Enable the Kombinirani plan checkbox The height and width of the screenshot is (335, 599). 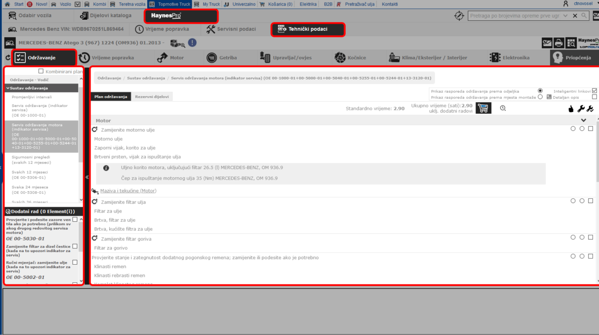[41, 71]
